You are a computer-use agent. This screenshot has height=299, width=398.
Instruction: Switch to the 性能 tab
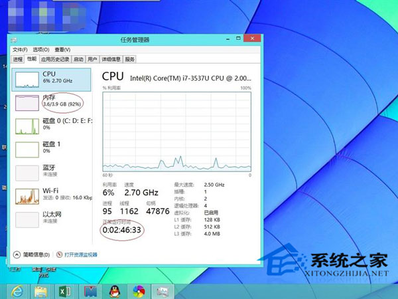(32, 58)
